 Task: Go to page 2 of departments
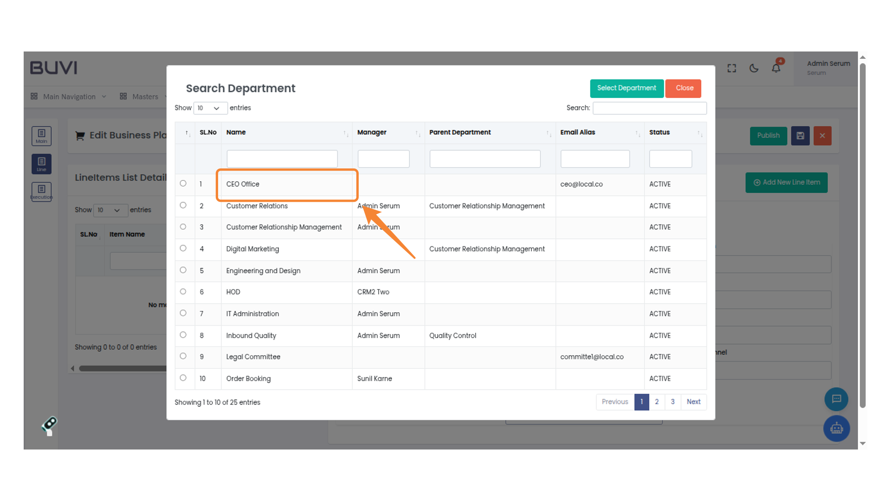pos(657,402)
